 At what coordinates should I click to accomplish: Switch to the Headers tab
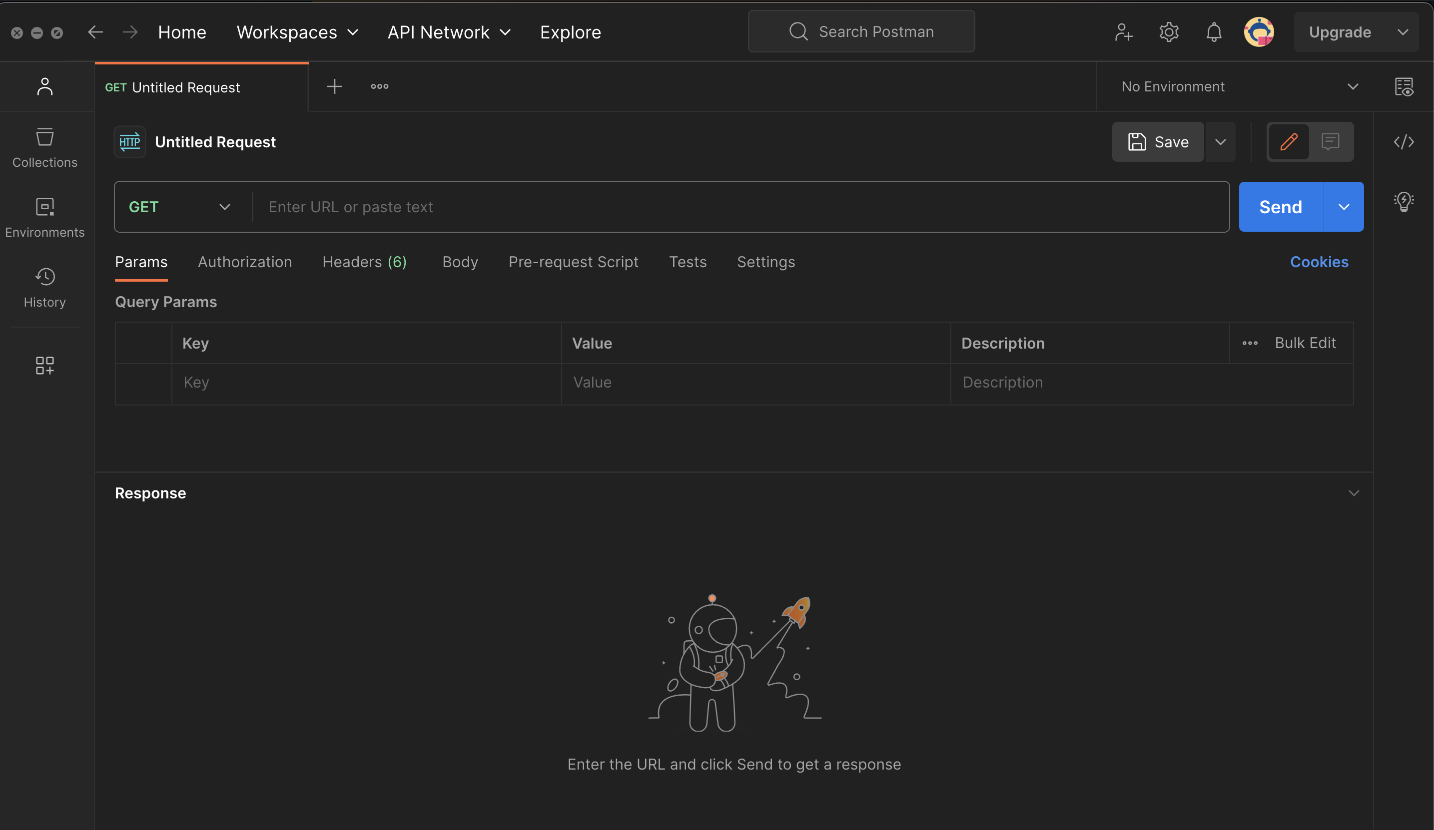[364, 262]
